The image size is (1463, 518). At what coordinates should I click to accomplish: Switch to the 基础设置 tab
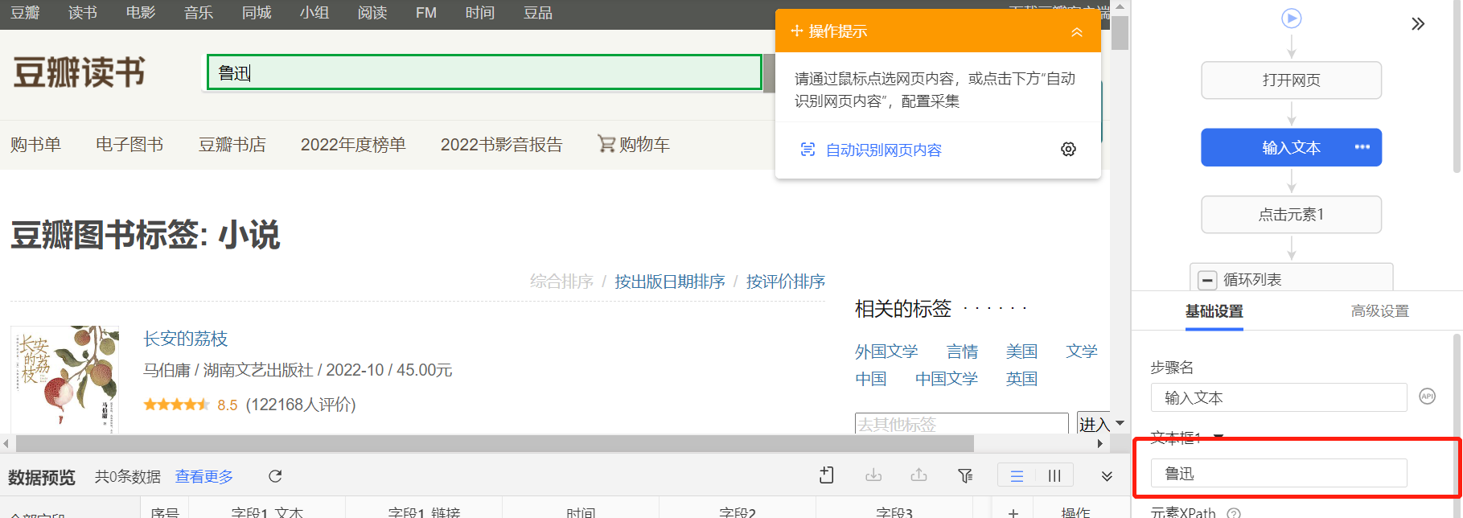click(1214, 311)
